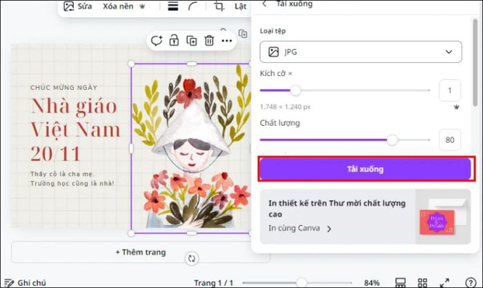Click Thêm trang to add page

[141, 252]
